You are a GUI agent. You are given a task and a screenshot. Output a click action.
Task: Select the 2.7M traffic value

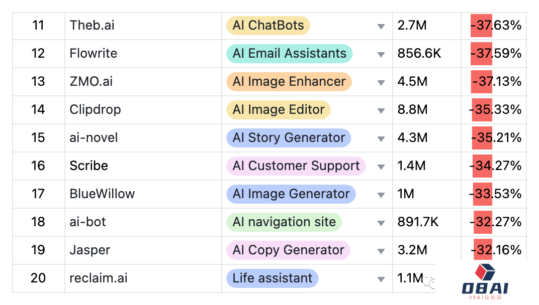click(412, 26)
